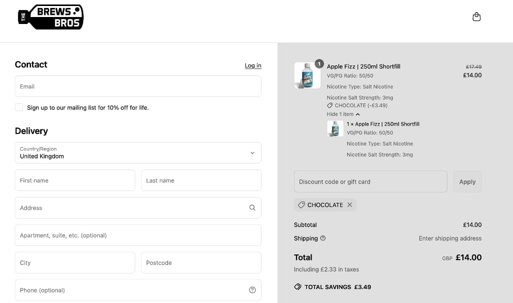Focus the First name field
This screenshot has height=303, width=513.
coord(75,180)
